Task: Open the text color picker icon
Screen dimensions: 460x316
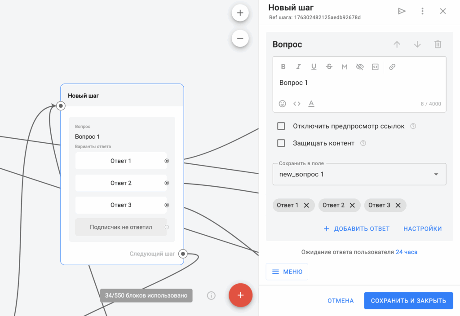Action: pos(311,104)
